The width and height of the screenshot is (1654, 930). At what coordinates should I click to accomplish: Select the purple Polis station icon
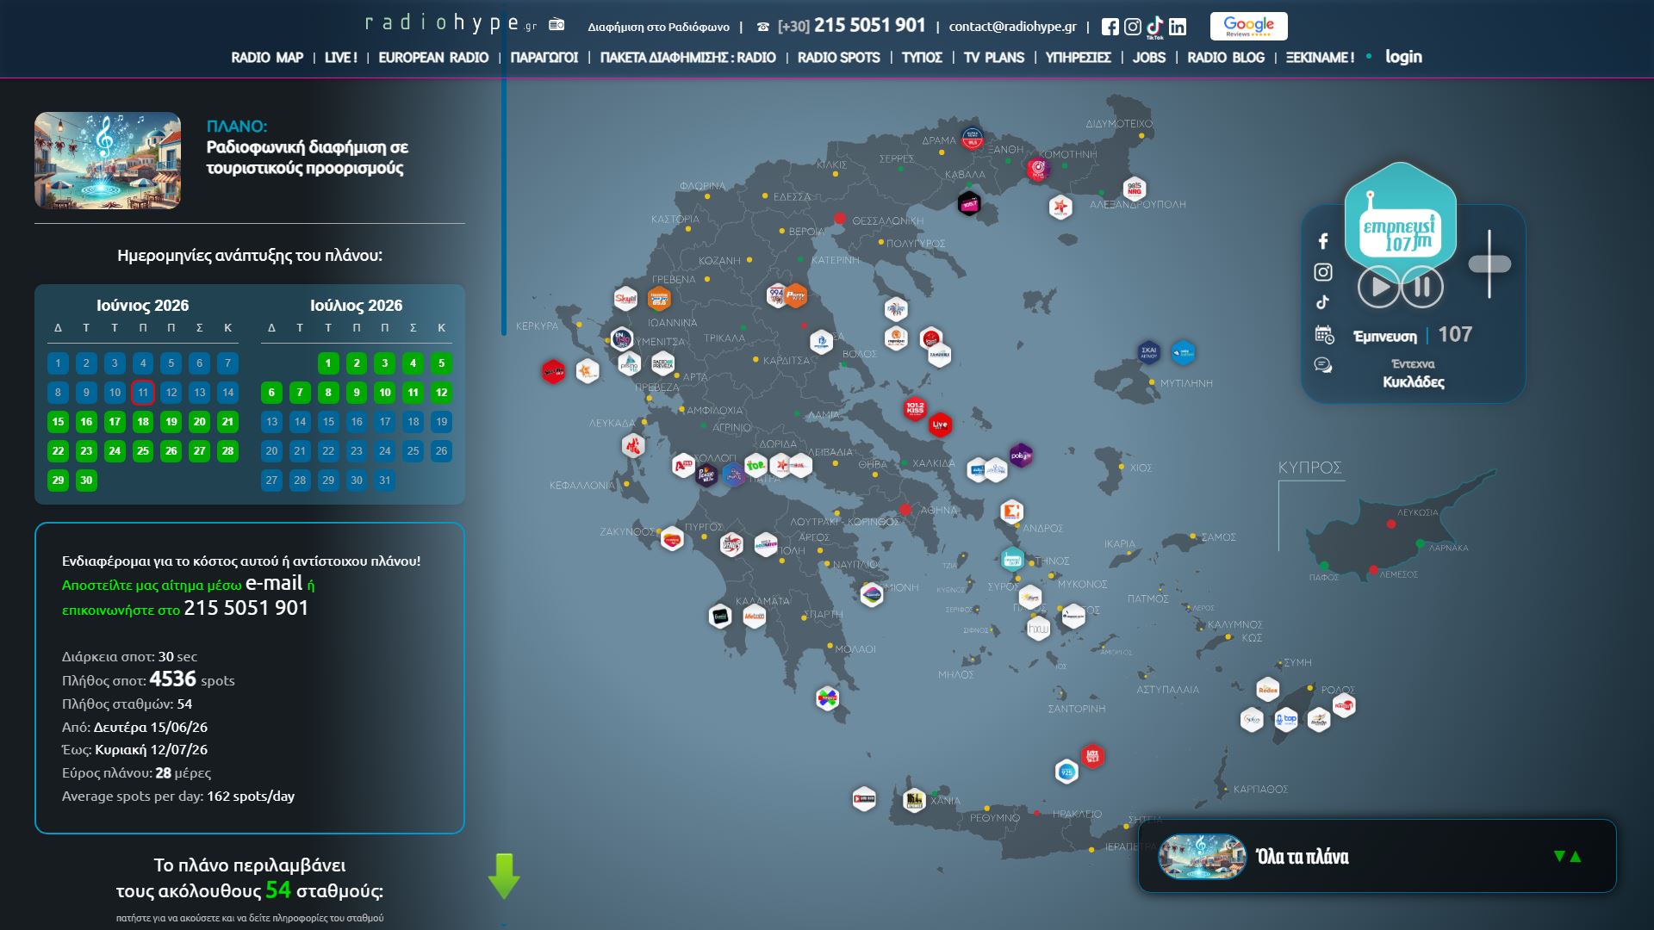pyautogui.click(x=1021, y=456)
